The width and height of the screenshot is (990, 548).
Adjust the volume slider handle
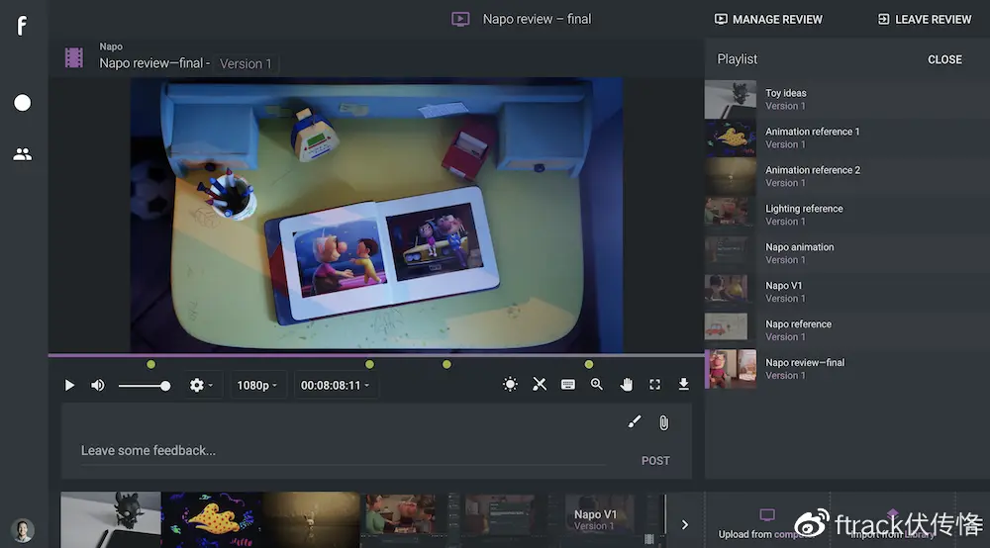point(165,386)
